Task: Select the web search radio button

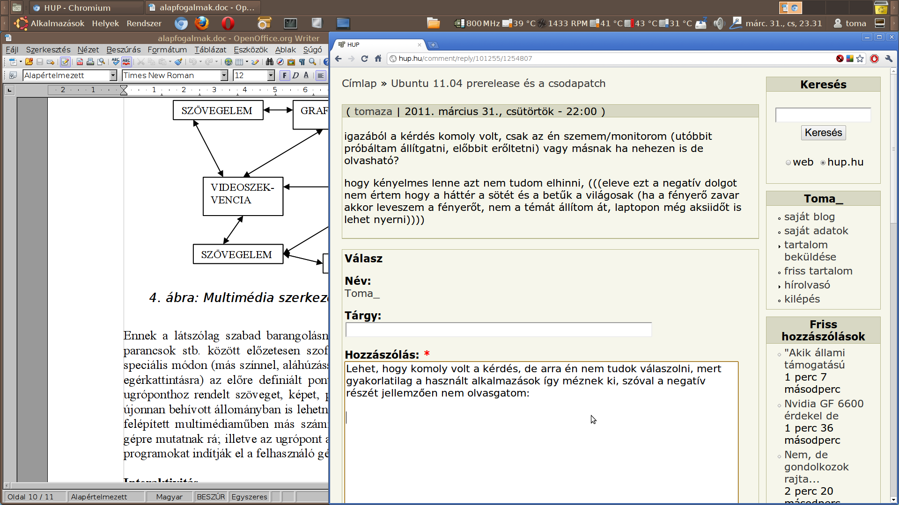Action: click(x=788, y=163)
